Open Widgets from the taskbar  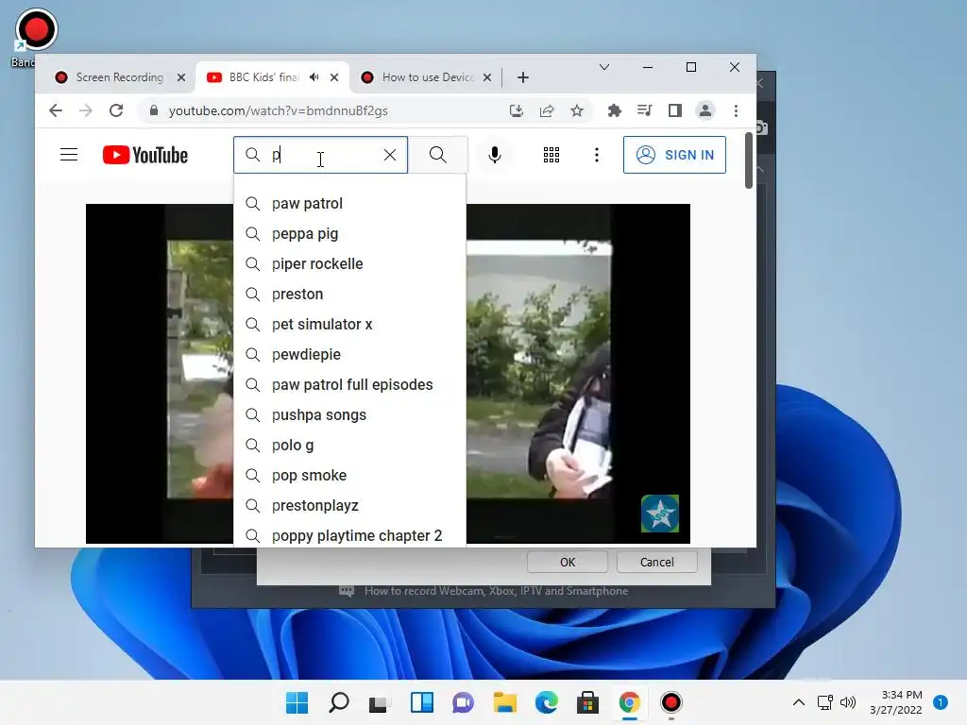(x=422, y=702)
